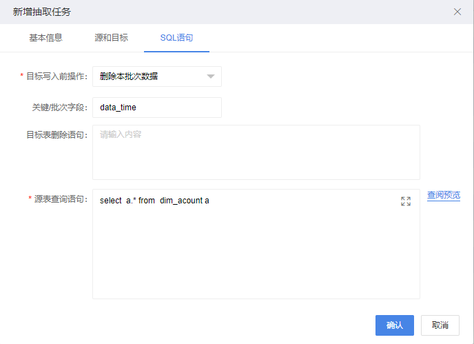Close the 新增抽取任务 dialog

point(457,12)
